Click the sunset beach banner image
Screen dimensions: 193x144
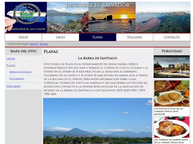coord(112,17)
